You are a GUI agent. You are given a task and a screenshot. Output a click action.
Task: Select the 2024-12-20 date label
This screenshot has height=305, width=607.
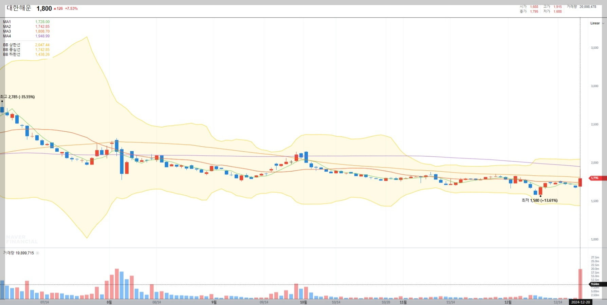click(581, 302)
